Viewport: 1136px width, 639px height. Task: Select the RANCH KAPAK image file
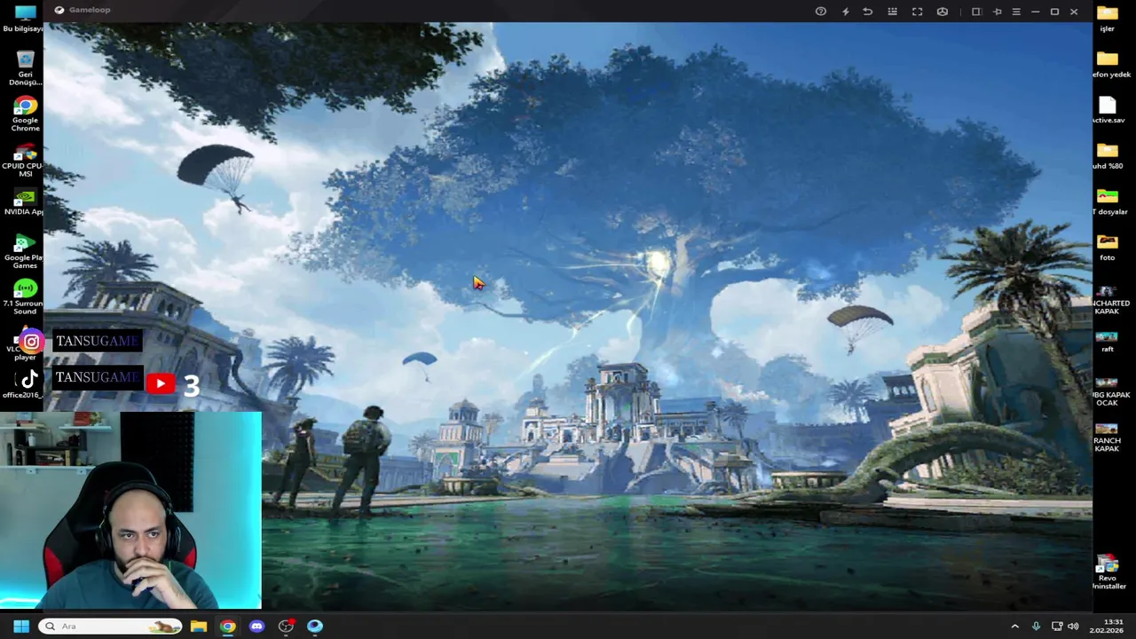tap(1108, 438)
